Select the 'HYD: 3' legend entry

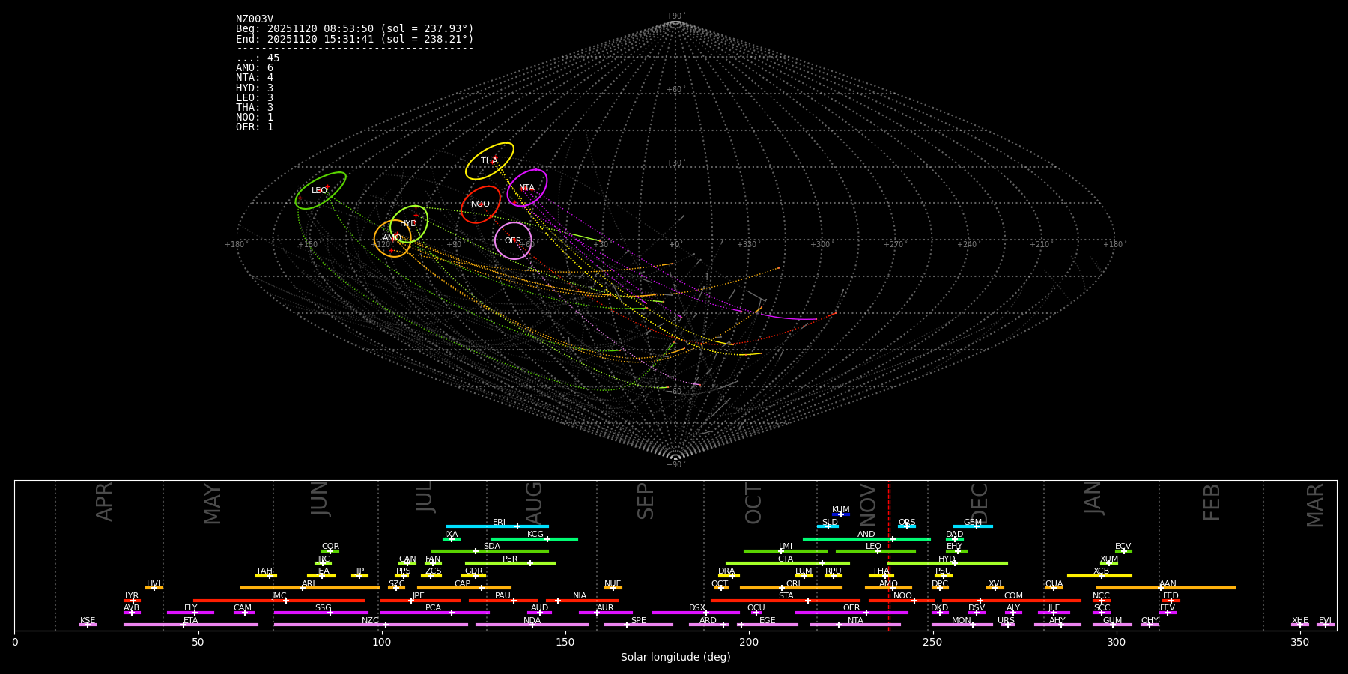coord(255,88)
